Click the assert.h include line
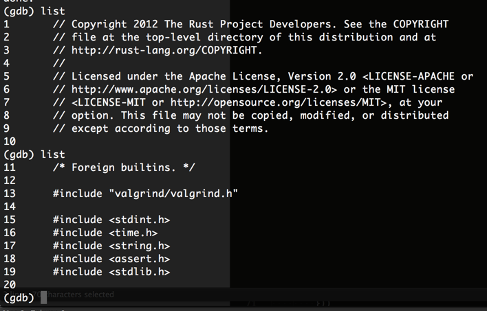 click(111, 259)
